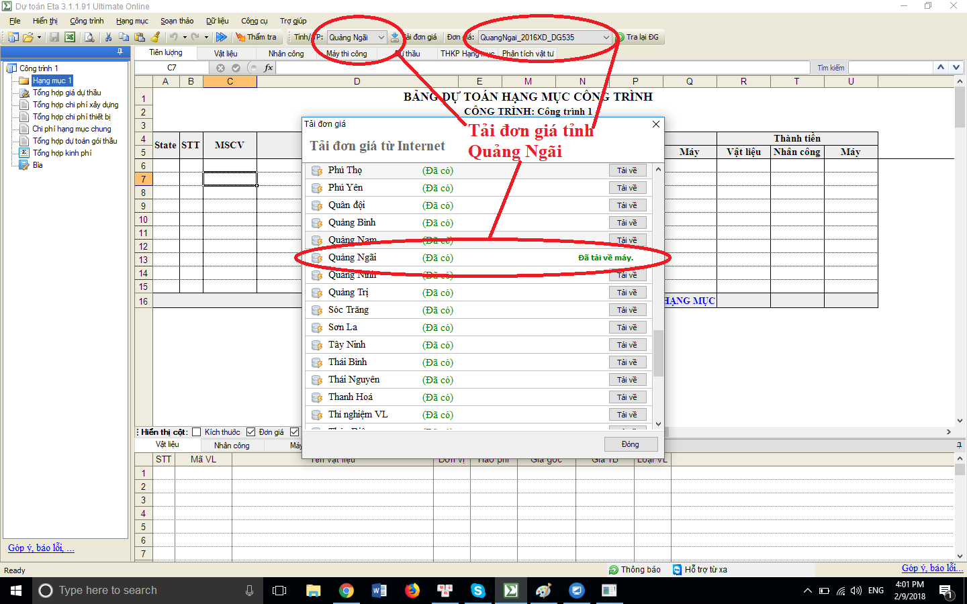Open the Dữ liệu menu
This screenshot has width=967, height=604.
pyautogui.click(x=217, y=21)
